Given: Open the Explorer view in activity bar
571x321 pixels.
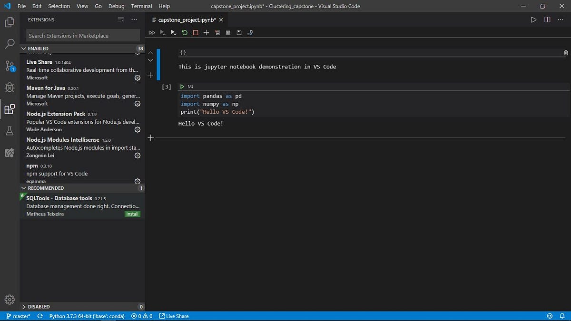Looking at the screenshot, I should point(10,22).
